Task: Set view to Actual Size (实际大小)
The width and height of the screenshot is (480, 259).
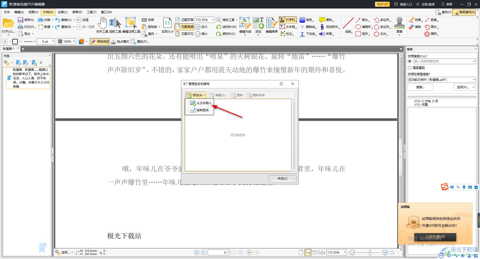Action: (167, 25)
